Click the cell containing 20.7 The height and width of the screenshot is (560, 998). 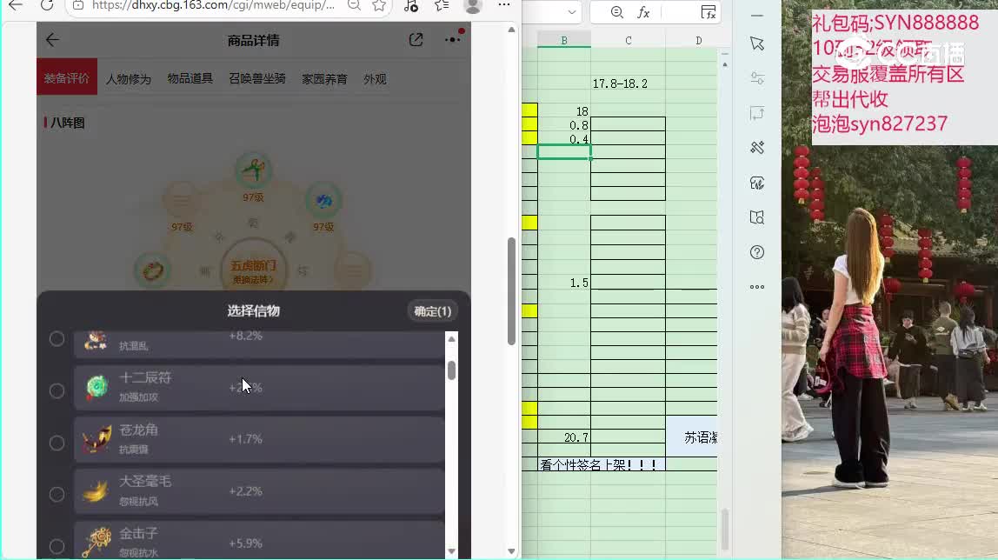coord(564,437)
